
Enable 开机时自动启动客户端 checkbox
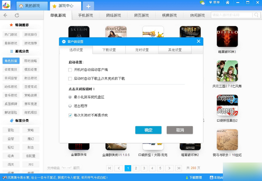tap(70, 70)
